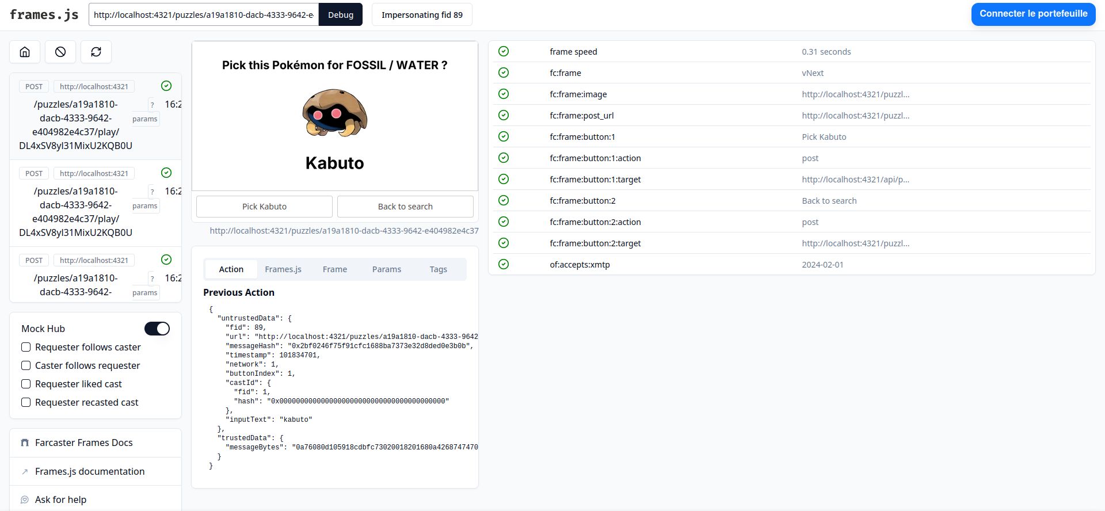Check Requester follows caster
This screenshot has width=1105, height=511.
(x=26, y=347)
